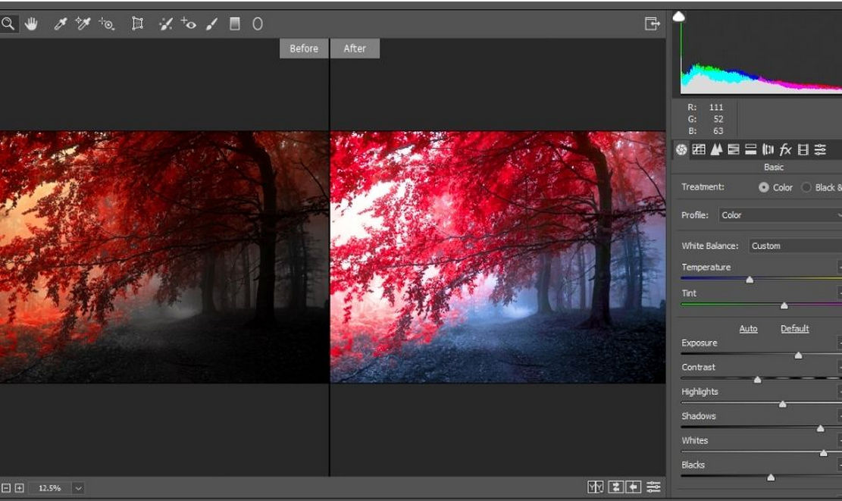
Task: Activate the Adjustment Brush tool
Action: 211,23
